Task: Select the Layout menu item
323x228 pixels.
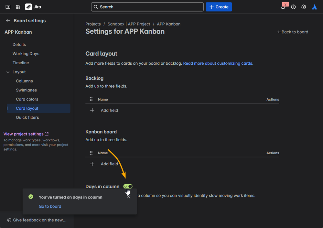Action: 19,72
